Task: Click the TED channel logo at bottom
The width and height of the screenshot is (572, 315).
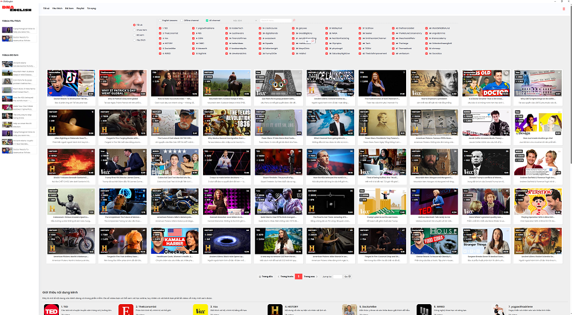Action: (51, 309)
